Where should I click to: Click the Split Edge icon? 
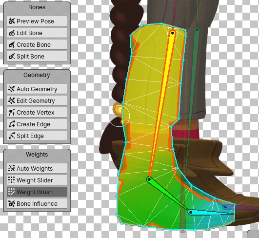tap(12, 136)
